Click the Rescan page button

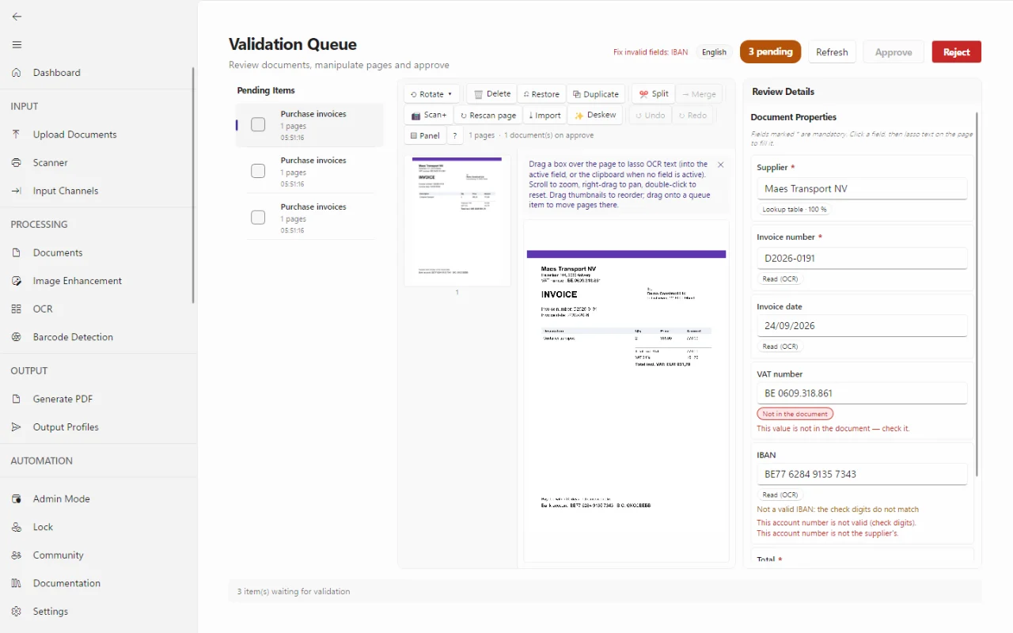(488, 116)
